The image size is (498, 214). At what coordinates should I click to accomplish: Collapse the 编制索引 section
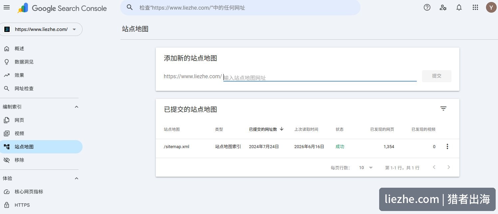(77, 107)
